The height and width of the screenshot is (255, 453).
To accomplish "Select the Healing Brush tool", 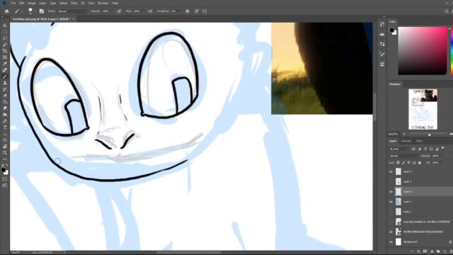I will pos(5,70).
